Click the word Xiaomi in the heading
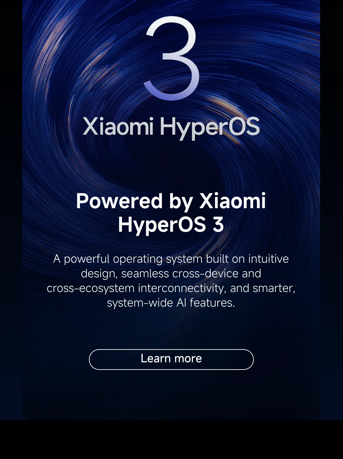This screenshot has width=343, height=459. (232, 201)
